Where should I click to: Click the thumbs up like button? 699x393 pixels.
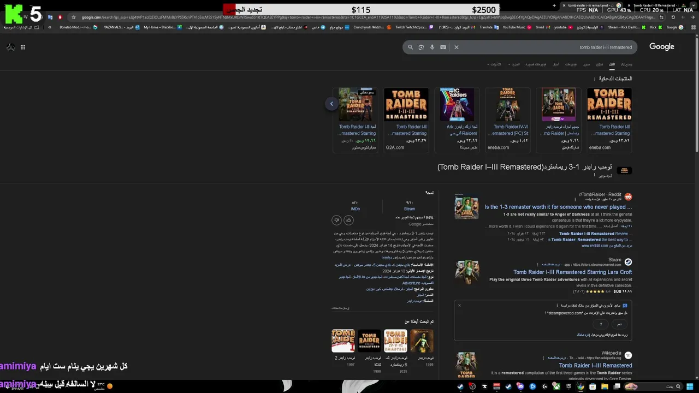pos(348,220)
